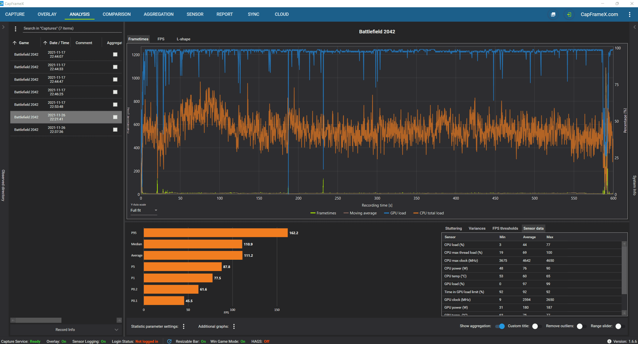Click the Aggregat column header
638x344 pixels.
[x=114, y=43]
